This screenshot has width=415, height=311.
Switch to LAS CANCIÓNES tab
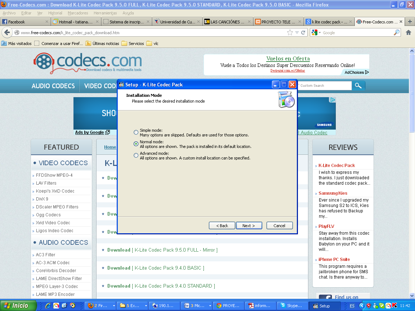click(x=228, y=22)
